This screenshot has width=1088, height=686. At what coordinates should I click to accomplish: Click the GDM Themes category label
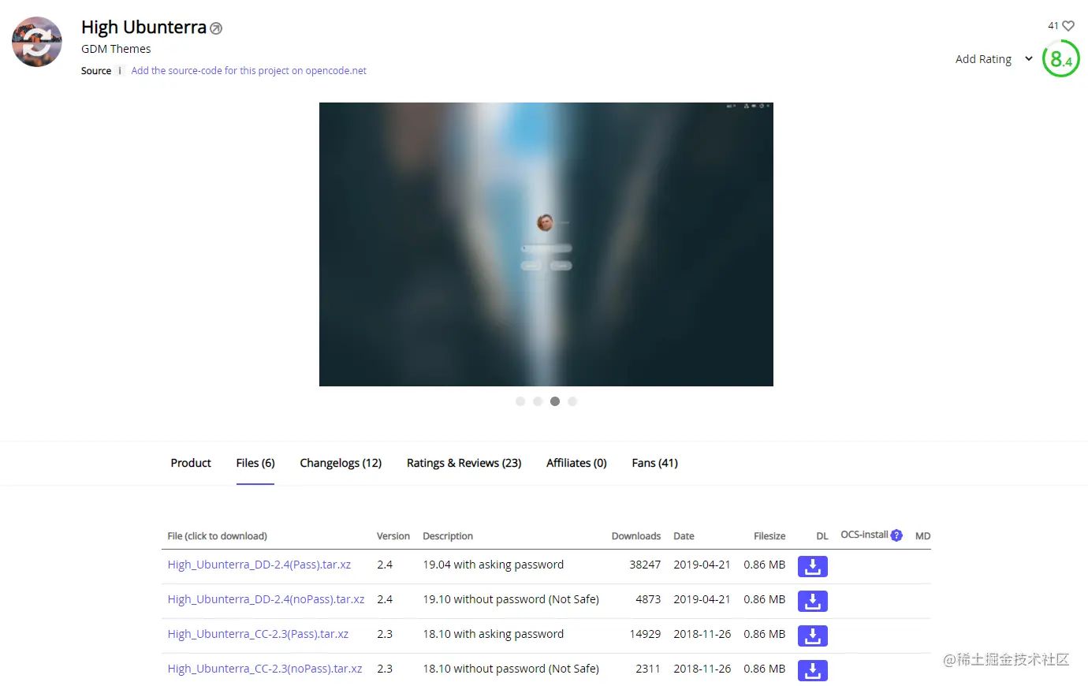[x=116, y=49]
